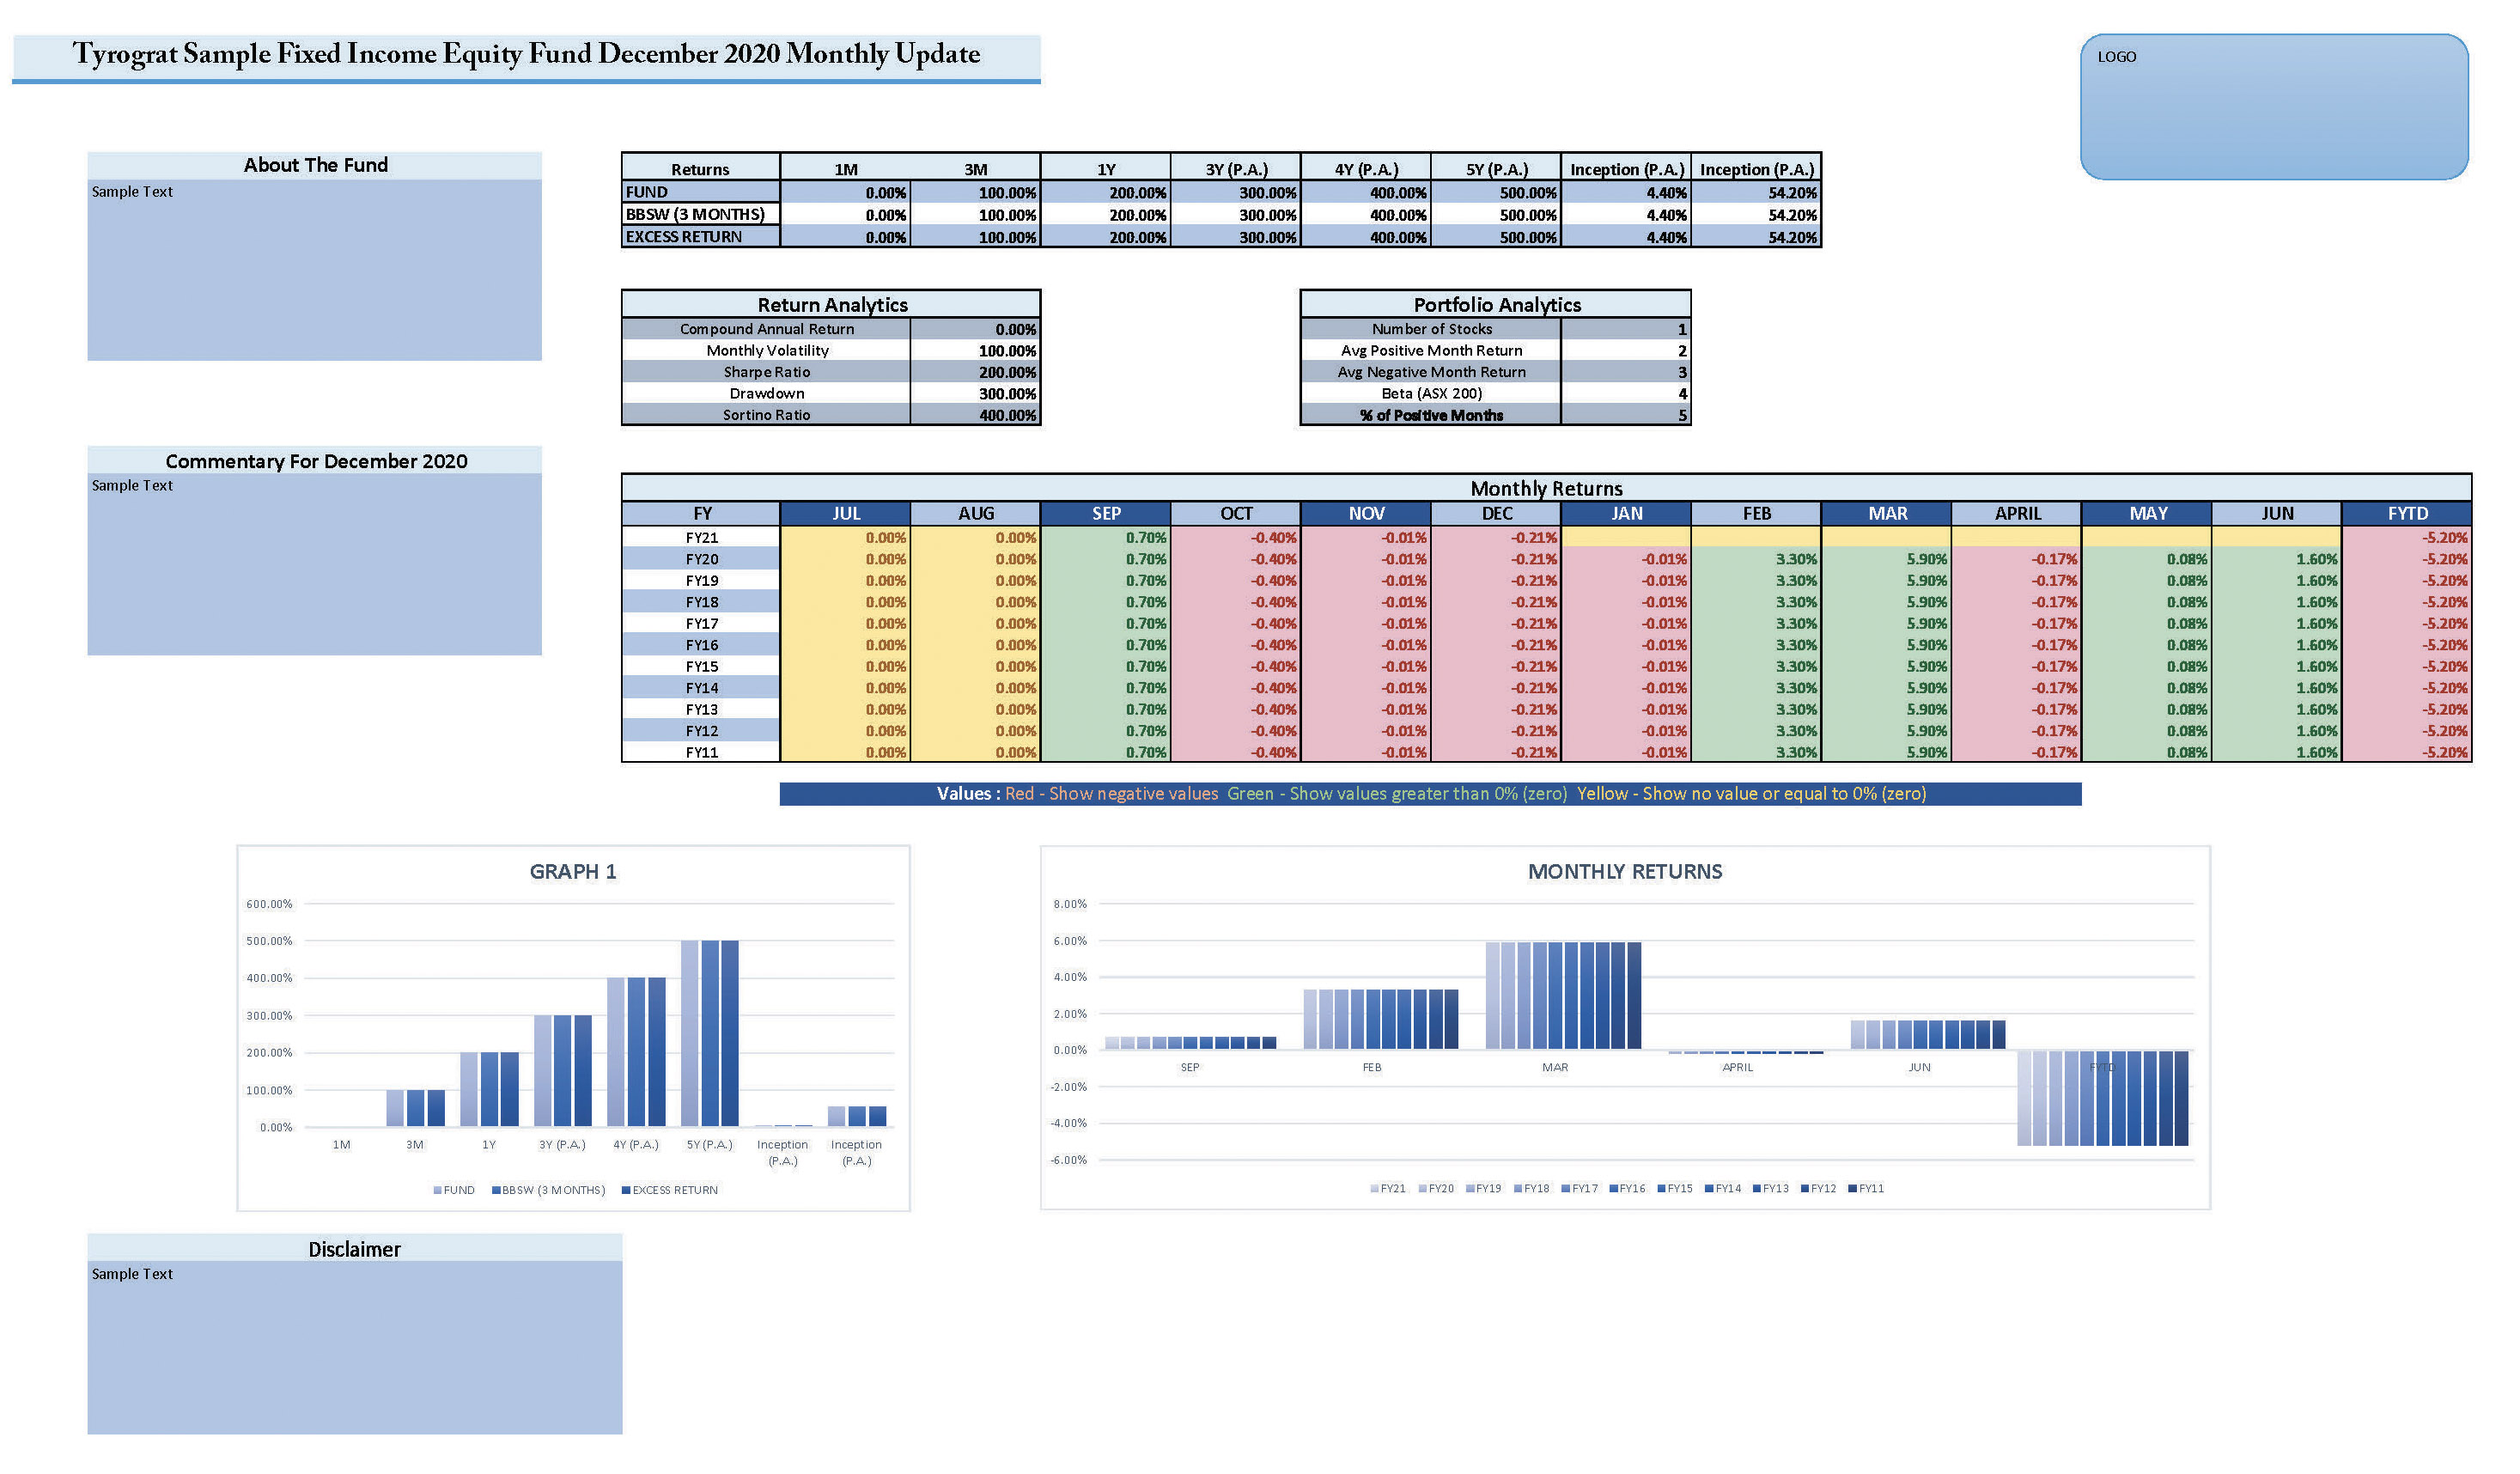Viewport: 2520px width, 1474px height.
Task: Click the LOGO placeholder box
Action: tap(2273, 107)
